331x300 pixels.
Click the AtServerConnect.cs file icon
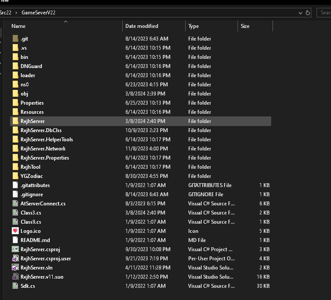click(x=15, y=204)
